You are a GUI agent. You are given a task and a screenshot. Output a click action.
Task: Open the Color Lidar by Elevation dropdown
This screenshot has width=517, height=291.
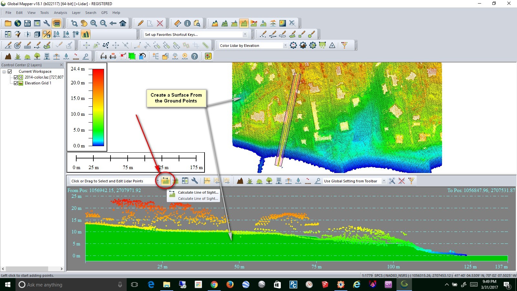285,45
